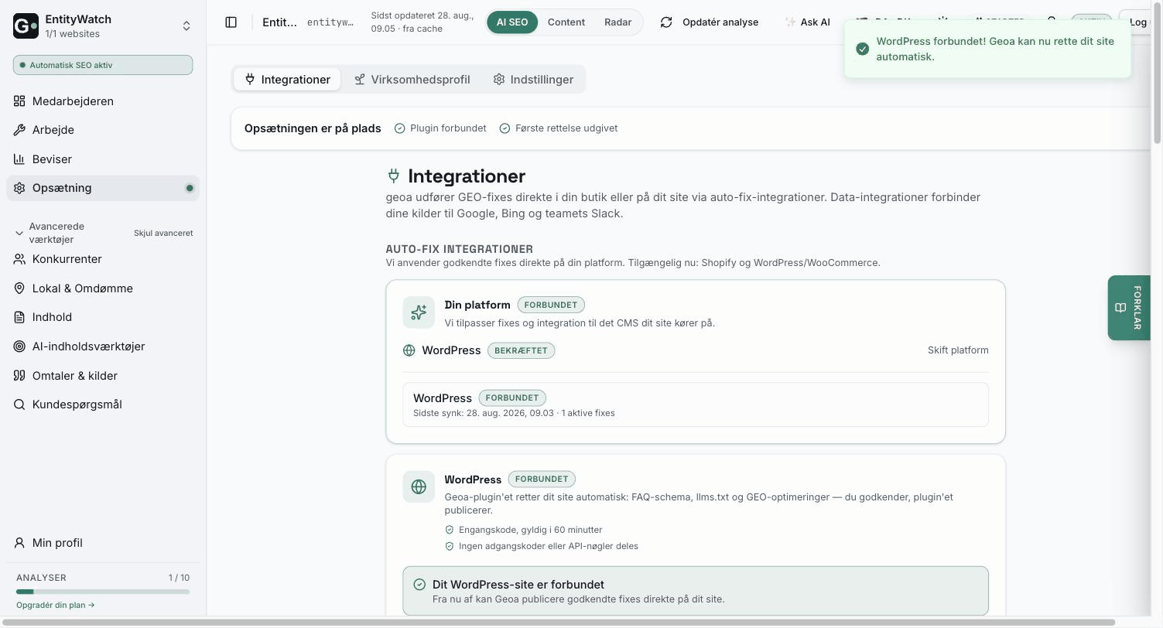Click the Medarbejderen grid icon

point(19,101)
